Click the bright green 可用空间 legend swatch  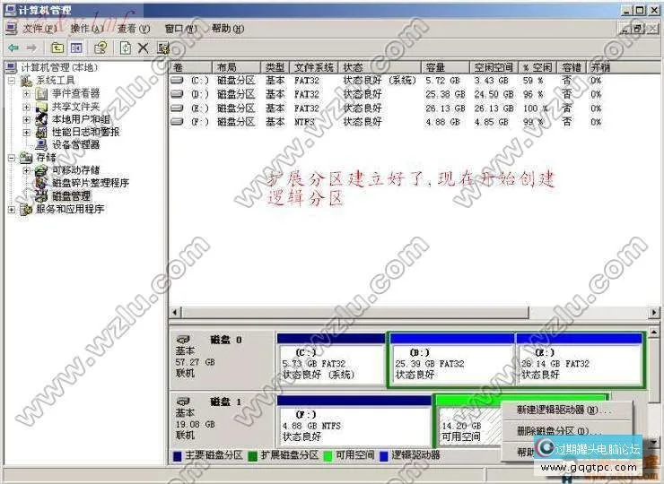tap(328, 456)
